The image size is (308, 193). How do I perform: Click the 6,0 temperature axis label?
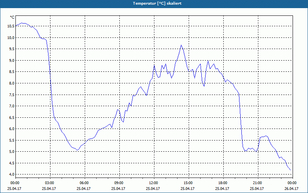click(12, 129)
